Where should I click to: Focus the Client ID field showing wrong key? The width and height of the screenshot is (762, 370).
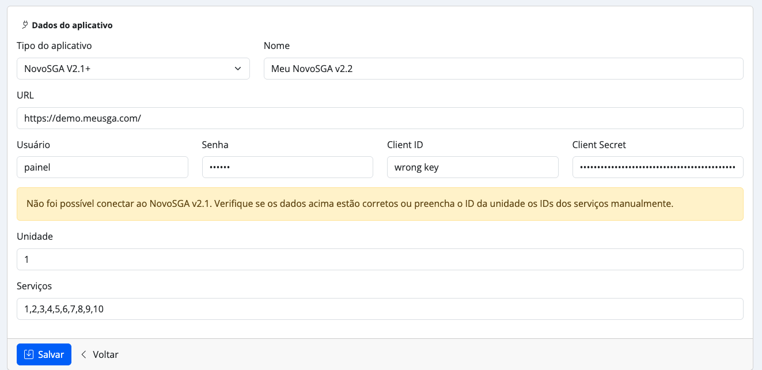(472, 168)
